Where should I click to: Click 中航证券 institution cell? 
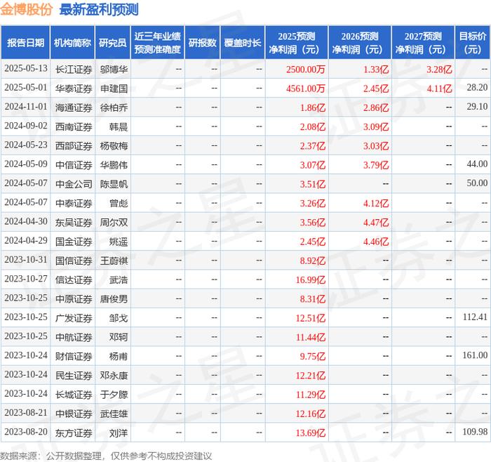tap(74, 337)
